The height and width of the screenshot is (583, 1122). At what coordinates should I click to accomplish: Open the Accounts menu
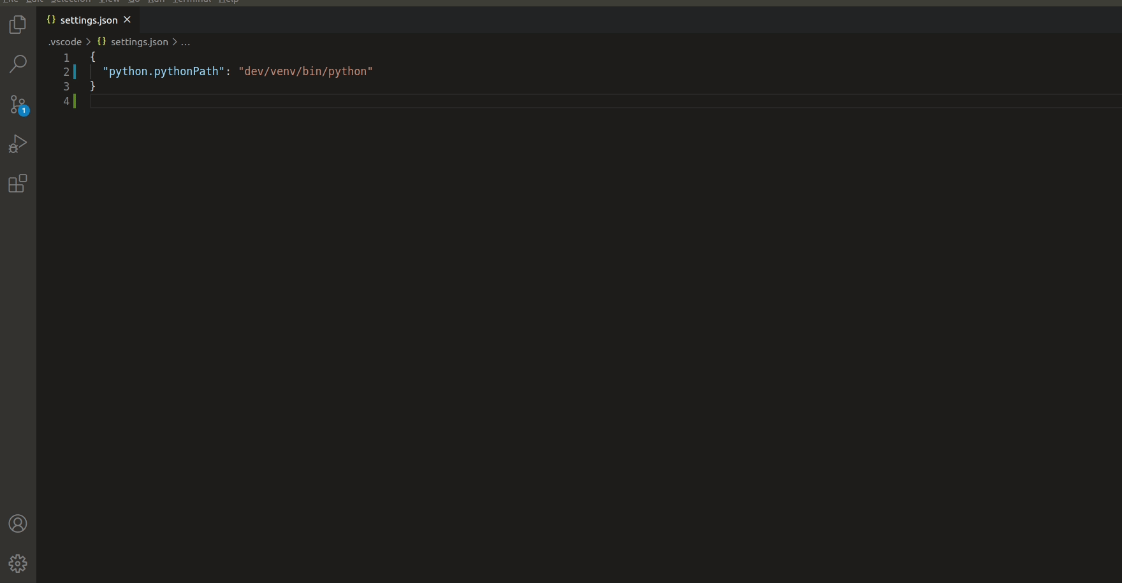click(17, 523)
